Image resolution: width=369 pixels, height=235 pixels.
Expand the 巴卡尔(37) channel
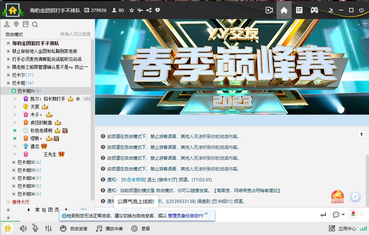coord(23,75)
